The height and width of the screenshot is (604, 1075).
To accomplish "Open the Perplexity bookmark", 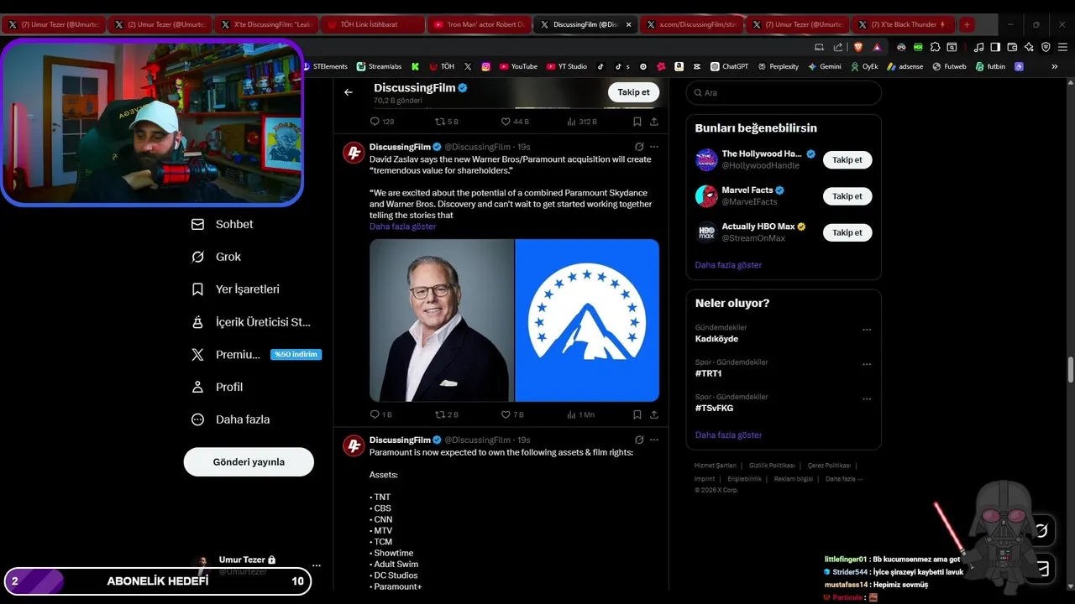I will tap(777, 66).
